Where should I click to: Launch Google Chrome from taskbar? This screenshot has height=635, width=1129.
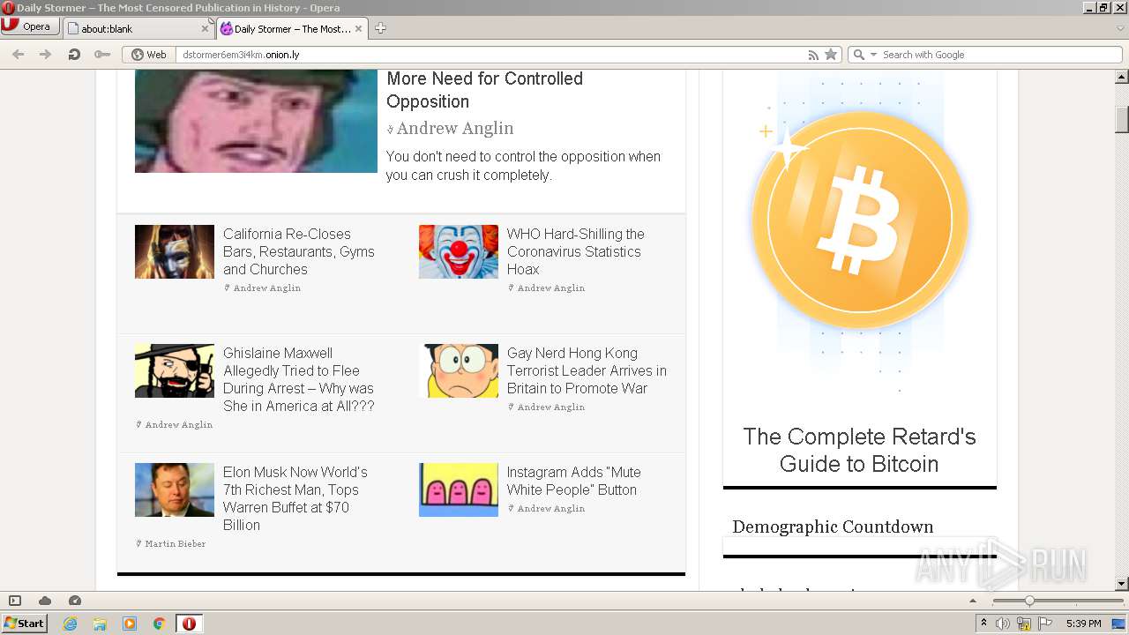[x=159, y=624]
